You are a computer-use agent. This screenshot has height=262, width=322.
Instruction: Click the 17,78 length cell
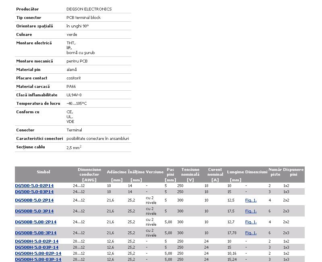pos(232,233)
